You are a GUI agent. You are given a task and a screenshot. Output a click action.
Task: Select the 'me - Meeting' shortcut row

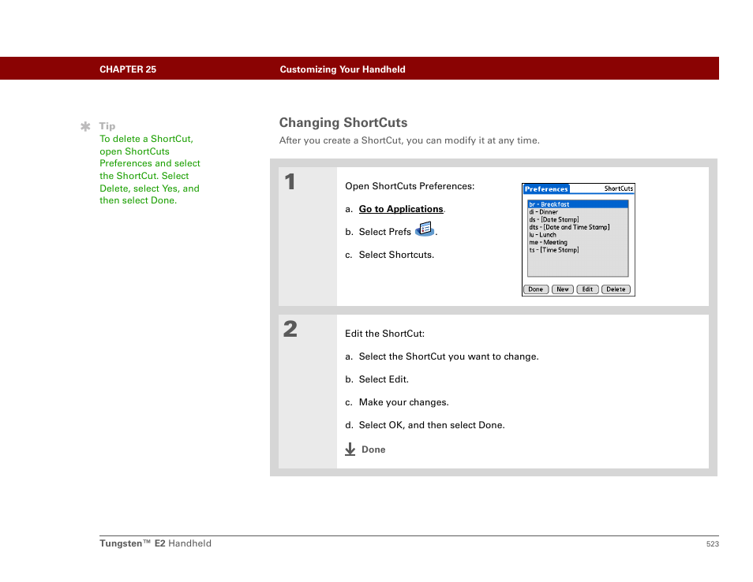pyautogui.click(x=578, y=242)
